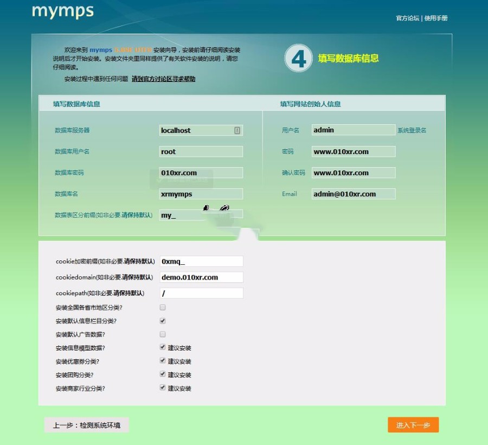Click the 进入下一步 button
The image size is (488, 445).
coord(413,425)
